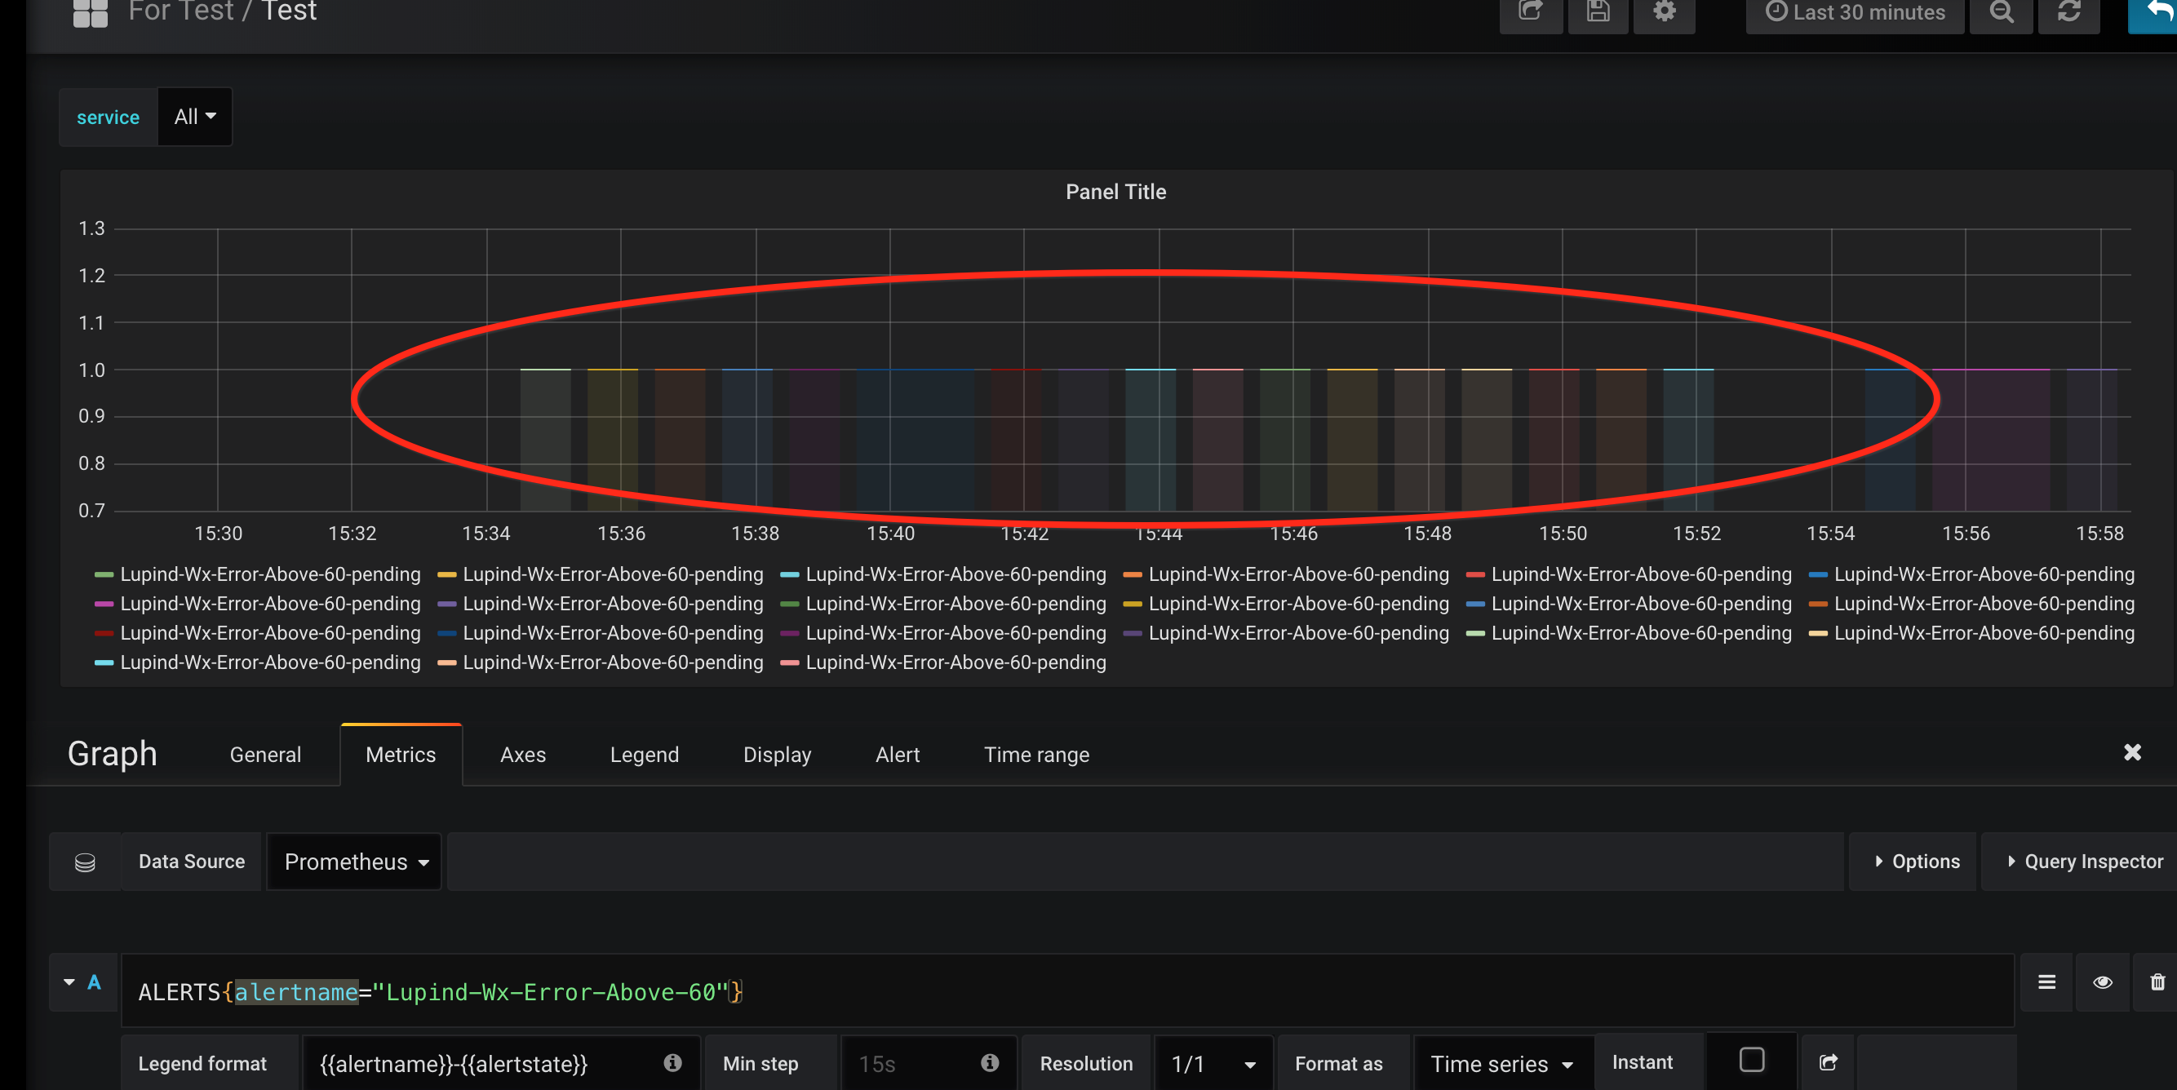Click link icon beside Instant checkbox
The width and height of the screenshot is (2177, 1090).
click(x=1827, y=1062)
